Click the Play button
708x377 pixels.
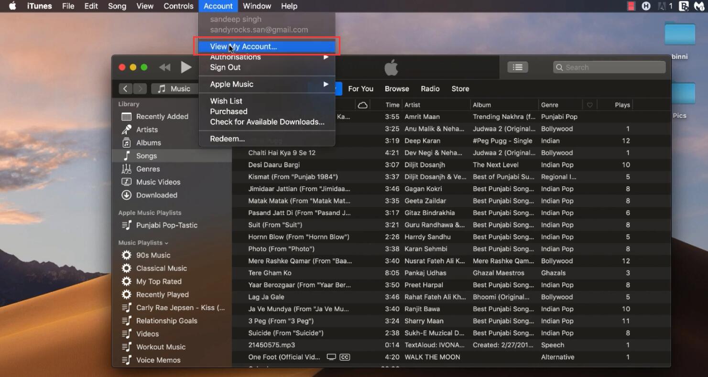tap(186, 67)
